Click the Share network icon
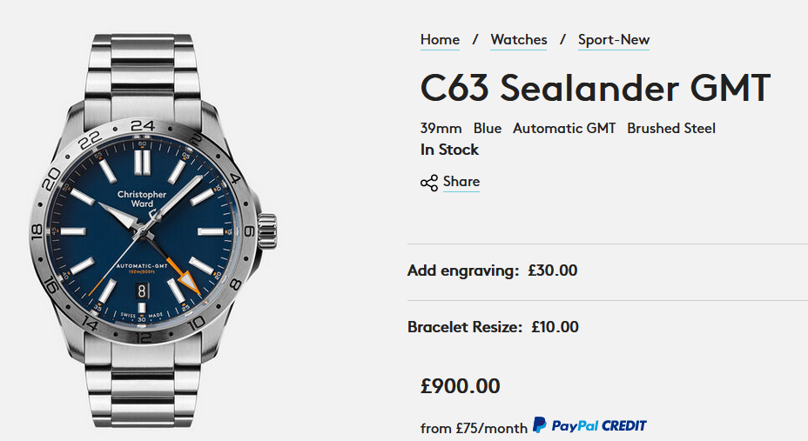808x441 pixels. [x=428, y=183]
